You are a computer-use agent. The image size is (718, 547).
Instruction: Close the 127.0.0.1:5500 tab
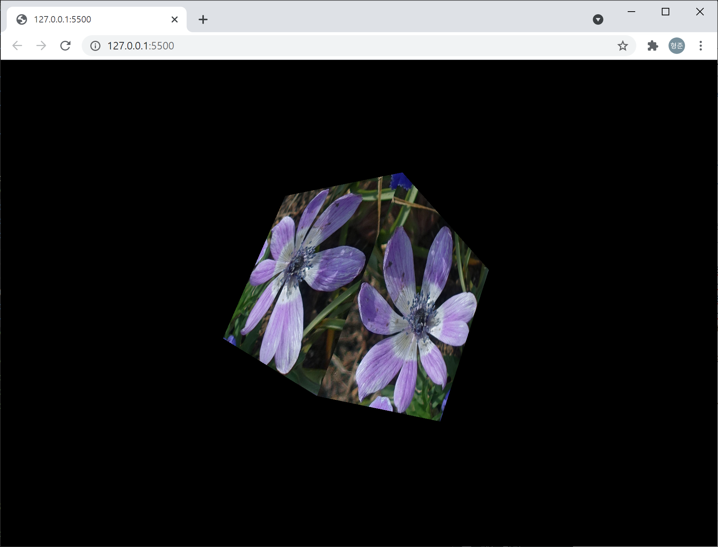(175, 19)
